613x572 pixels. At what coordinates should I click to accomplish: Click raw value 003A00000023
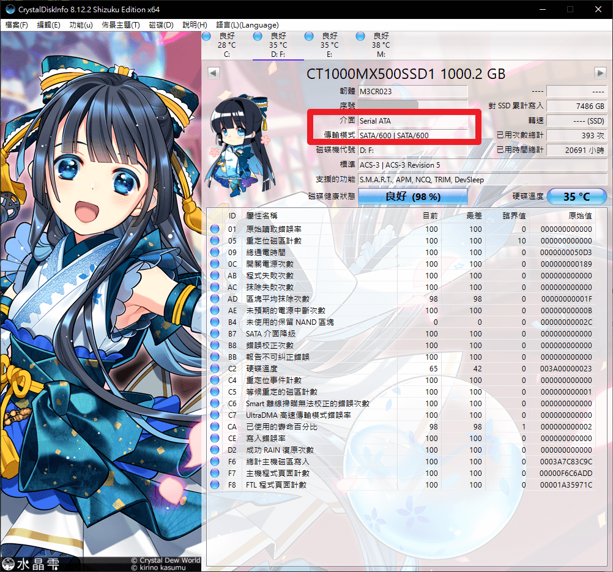[x=566, y=368]
